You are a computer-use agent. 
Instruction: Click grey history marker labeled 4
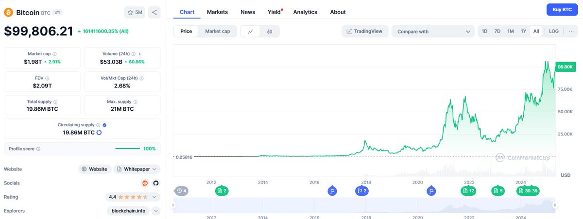pyautogui.click(x=181, y=191)
